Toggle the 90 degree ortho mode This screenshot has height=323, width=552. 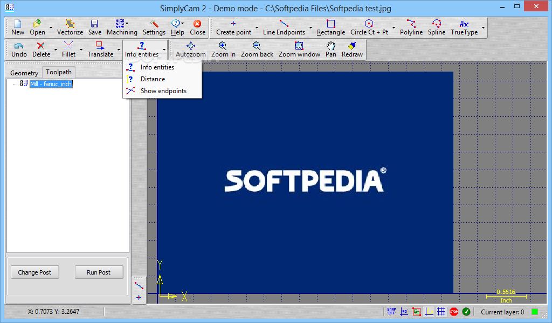pos(404,311)
